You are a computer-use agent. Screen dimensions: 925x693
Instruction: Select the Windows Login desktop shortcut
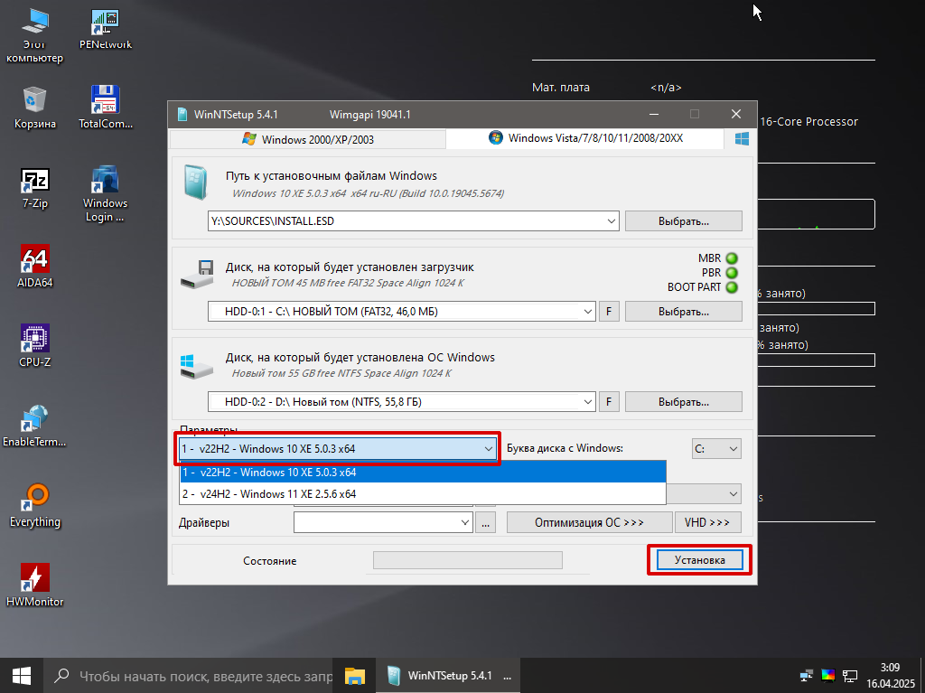106,194
